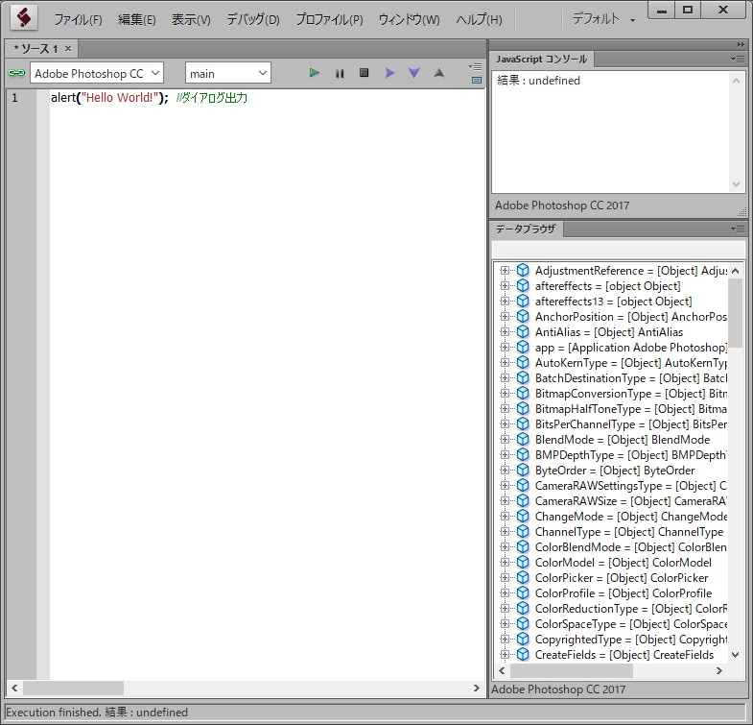Image resolution: width=753 pixels, height=725 pixels.
Task: Open the Adobe Photoshop CC target dropdown
Action: [x=97, y=73]
